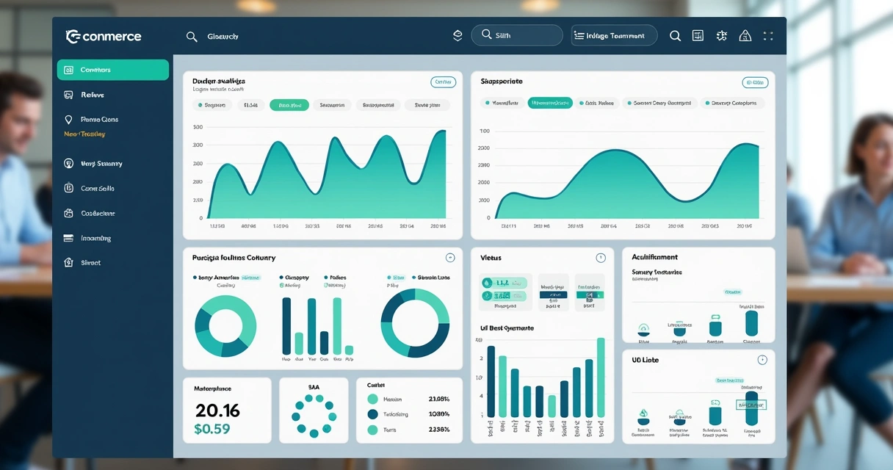
Task: Open the Image Treatment dropdown in the header
Action: (x=614, y=35)
